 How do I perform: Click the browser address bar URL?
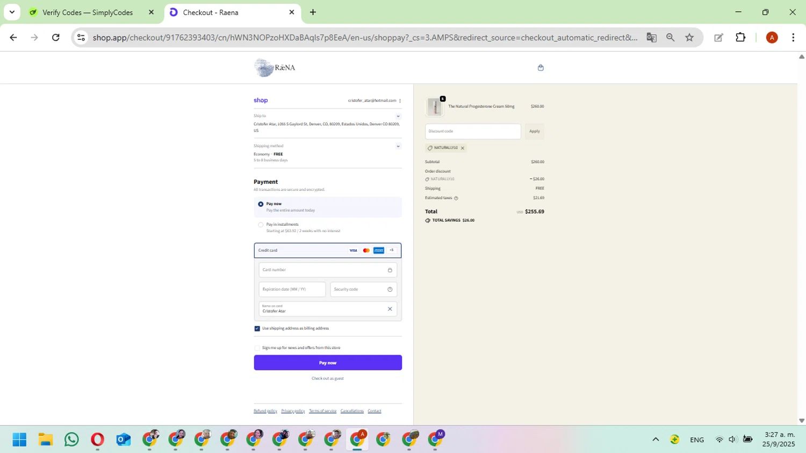(x=365, y=38)
